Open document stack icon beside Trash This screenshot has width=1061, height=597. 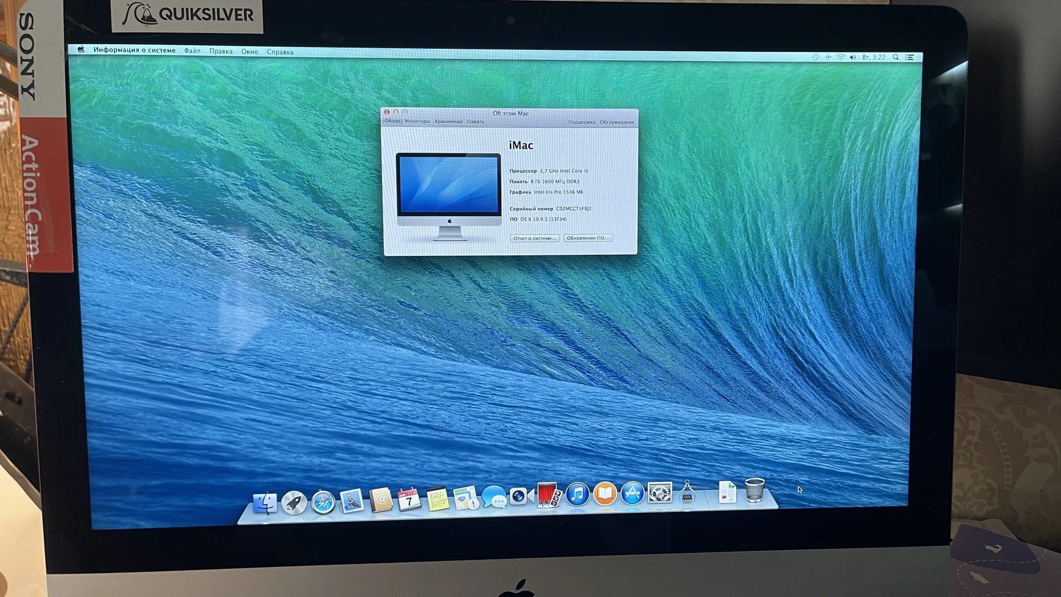coord(727,491)
